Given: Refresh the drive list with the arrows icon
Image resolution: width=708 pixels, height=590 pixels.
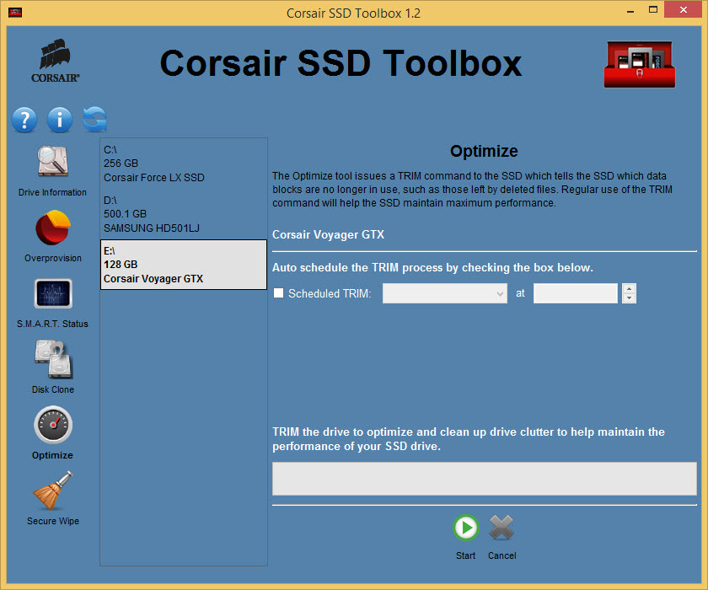Looking at the screenshot, I should coord(94,120).
